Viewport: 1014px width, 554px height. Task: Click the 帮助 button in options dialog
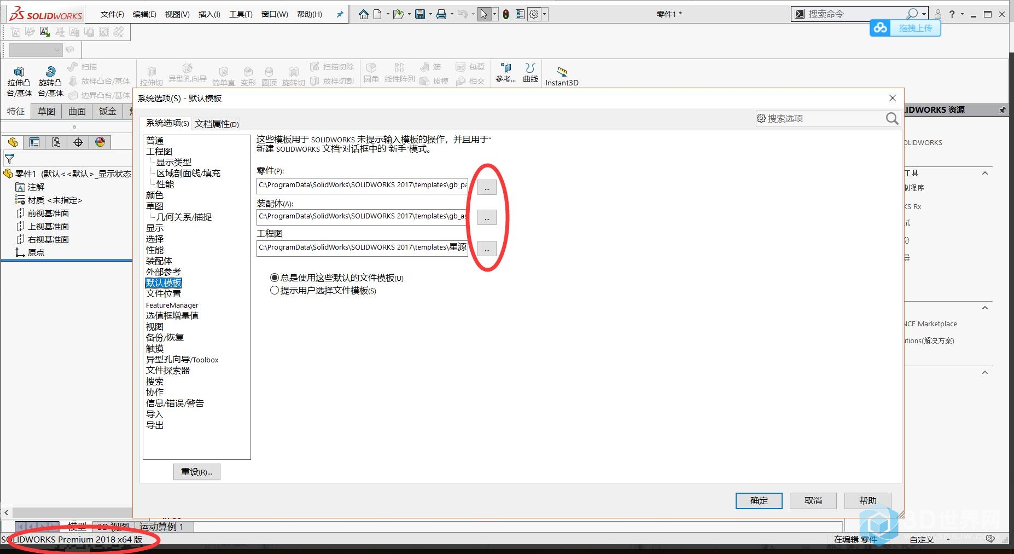click(x=868, y=501)
